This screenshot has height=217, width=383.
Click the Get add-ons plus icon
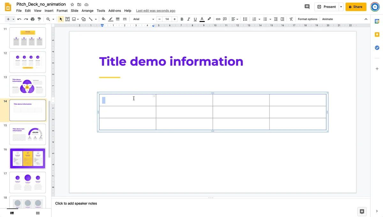(x=377, y=69)
